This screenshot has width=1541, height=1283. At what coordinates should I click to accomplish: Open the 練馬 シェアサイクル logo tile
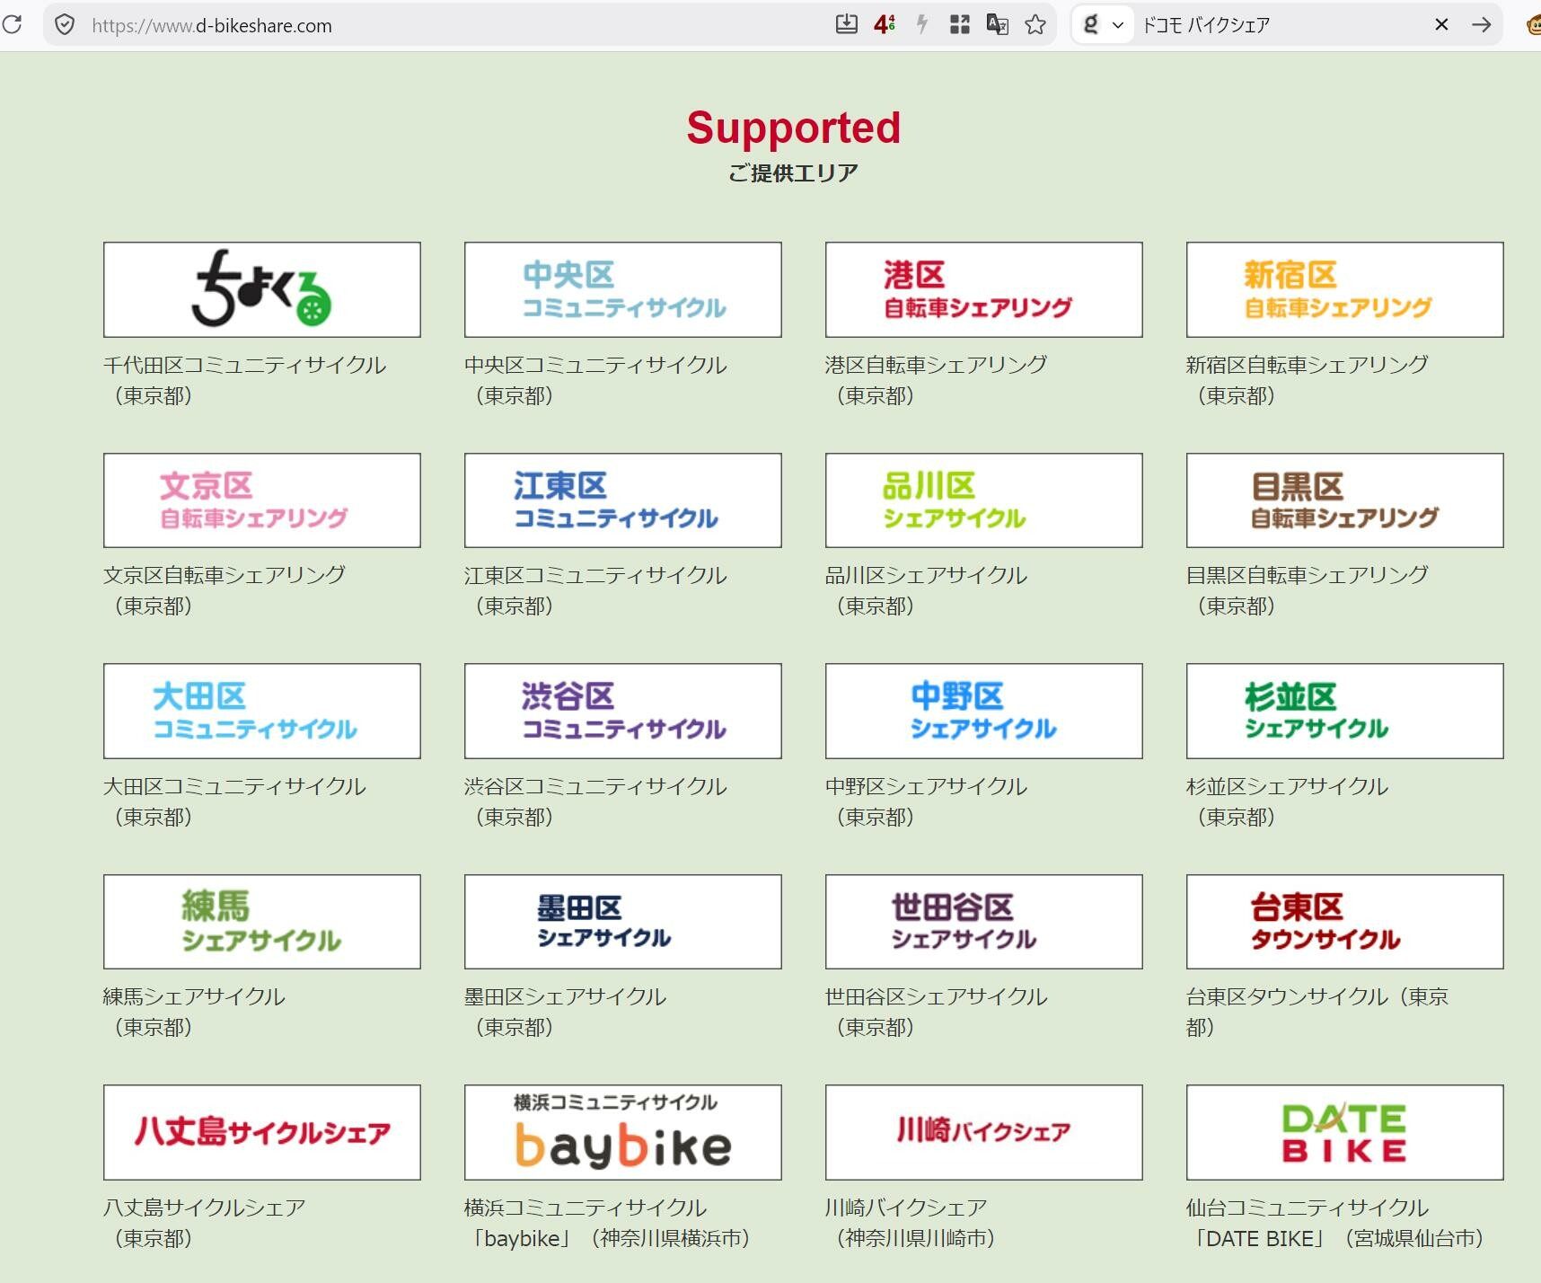click(262, 922)
